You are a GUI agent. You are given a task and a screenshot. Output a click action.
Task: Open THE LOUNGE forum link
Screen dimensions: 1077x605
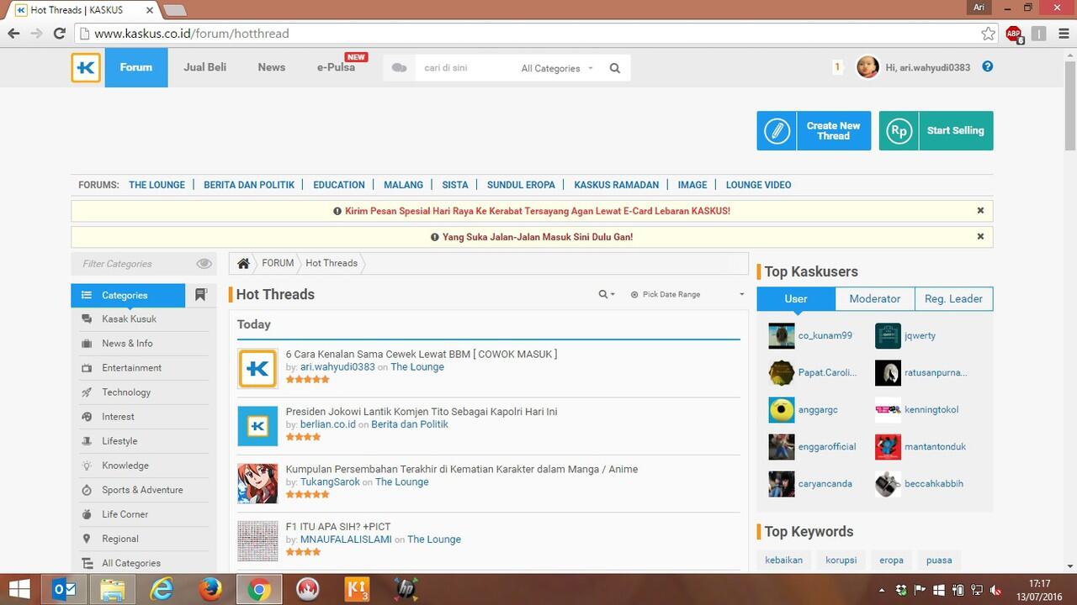click(157, 185)
